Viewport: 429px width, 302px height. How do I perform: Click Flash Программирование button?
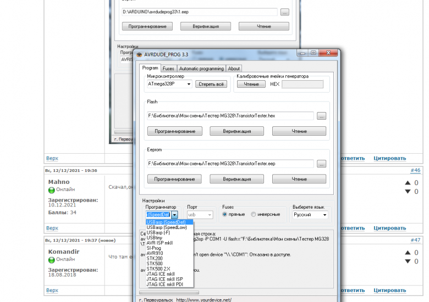(x=175, y=131)
